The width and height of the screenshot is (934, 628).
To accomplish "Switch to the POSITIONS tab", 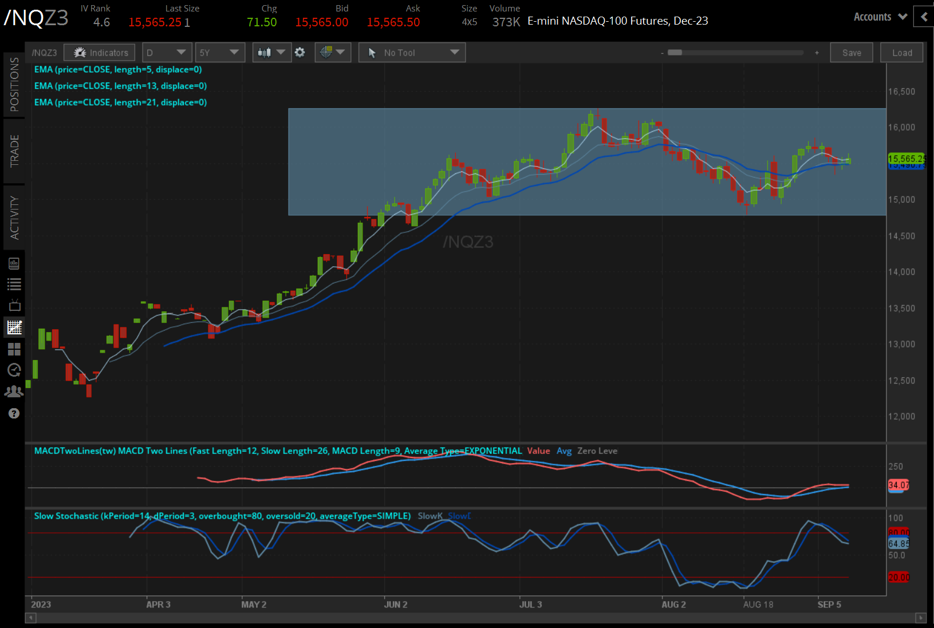I will pyautogui.click(x=14, y=85).
